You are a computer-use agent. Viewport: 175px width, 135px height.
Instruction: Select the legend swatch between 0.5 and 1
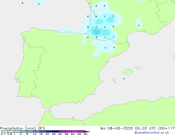(x=11, y=131)
